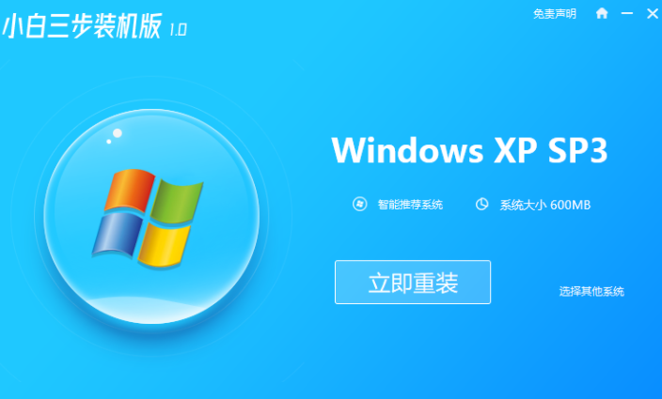The height and width of the screenshot is (399, 662).
Task: Choose another system via 选择其他系统
Action: (x=591, y=291)
